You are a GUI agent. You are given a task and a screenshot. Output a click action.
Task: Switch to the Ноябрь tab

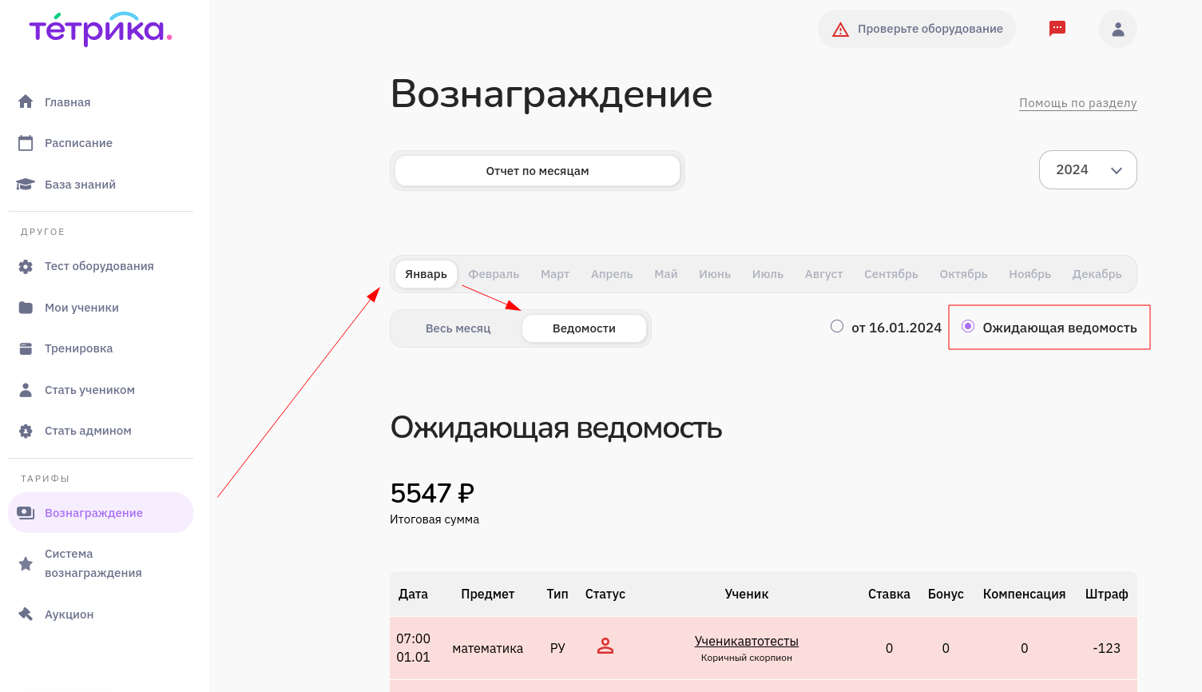click(1029, 274)
